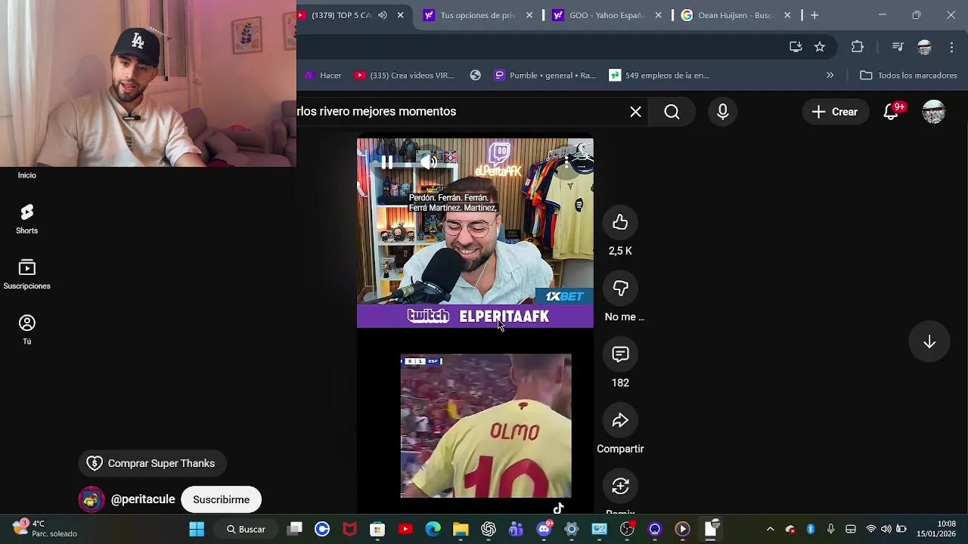Click Comprar Super Thanks button
This screenshot has width=968, height=544.
tap(152, 463)
